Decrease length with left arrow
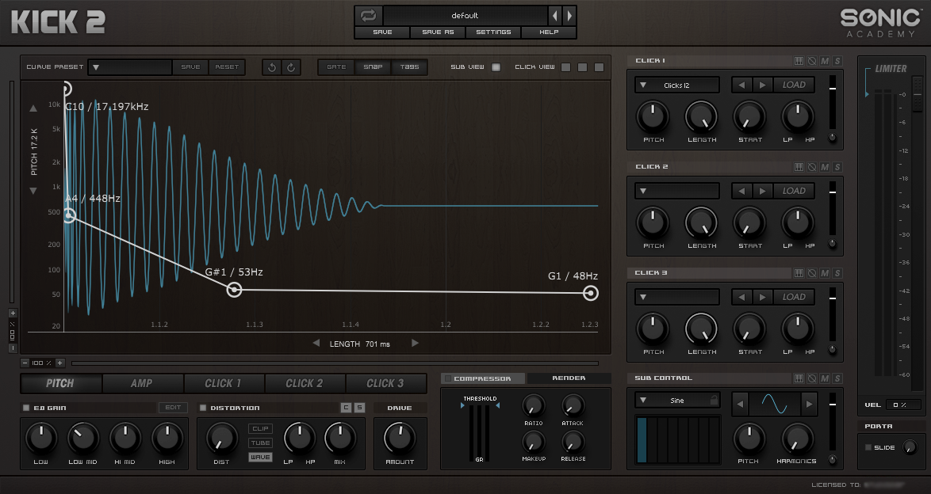 pos(316,343)
